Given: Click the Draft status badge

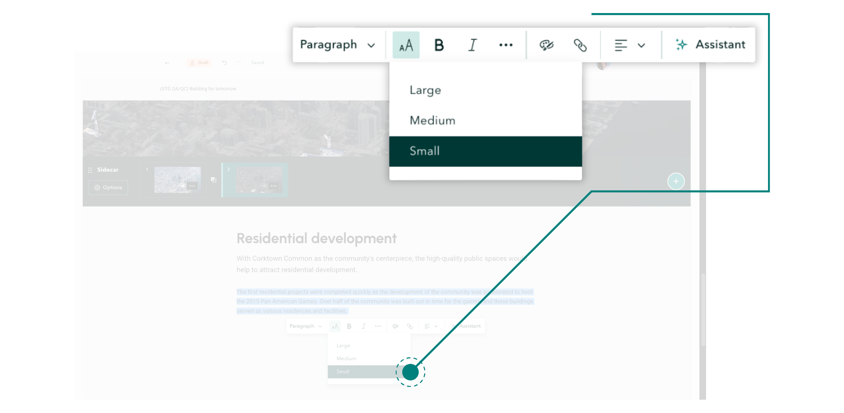Looking at the screenshot, I should (198, 62).
